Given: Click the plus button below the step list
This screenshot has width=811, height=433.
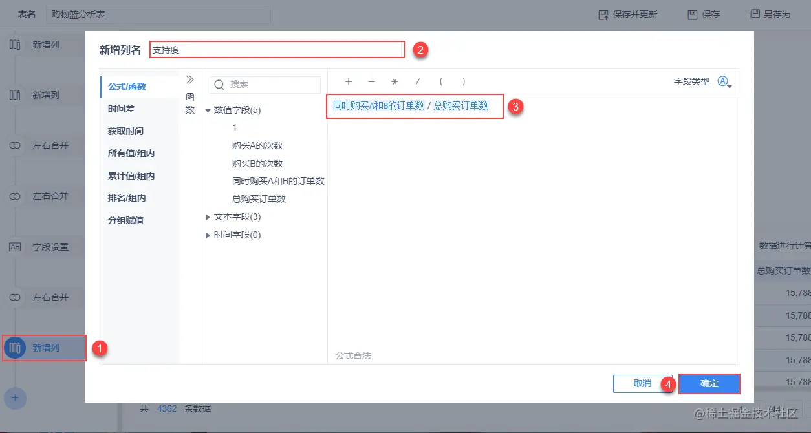Looking at the screenshot, I should click(x=15, y=399).
